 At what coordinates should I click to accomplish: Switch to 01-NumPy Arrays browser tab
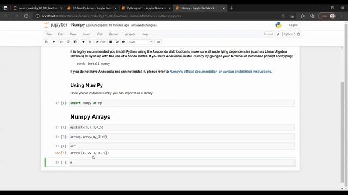(x=92, y=8)
